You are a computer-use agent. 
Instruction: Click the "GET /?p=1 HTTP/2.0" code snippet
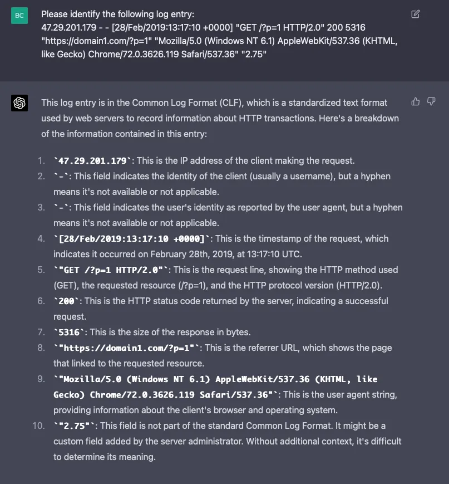pos(111,270)
